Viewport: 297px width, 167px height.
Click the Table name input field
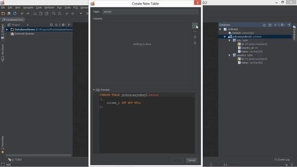click(150, 12)
